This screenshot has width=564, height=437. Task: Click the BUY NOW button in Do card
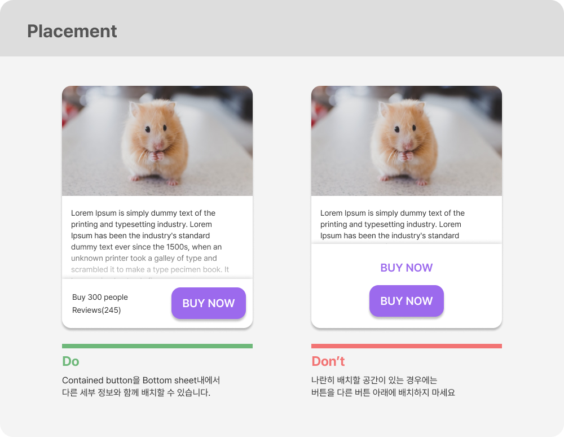209,303
